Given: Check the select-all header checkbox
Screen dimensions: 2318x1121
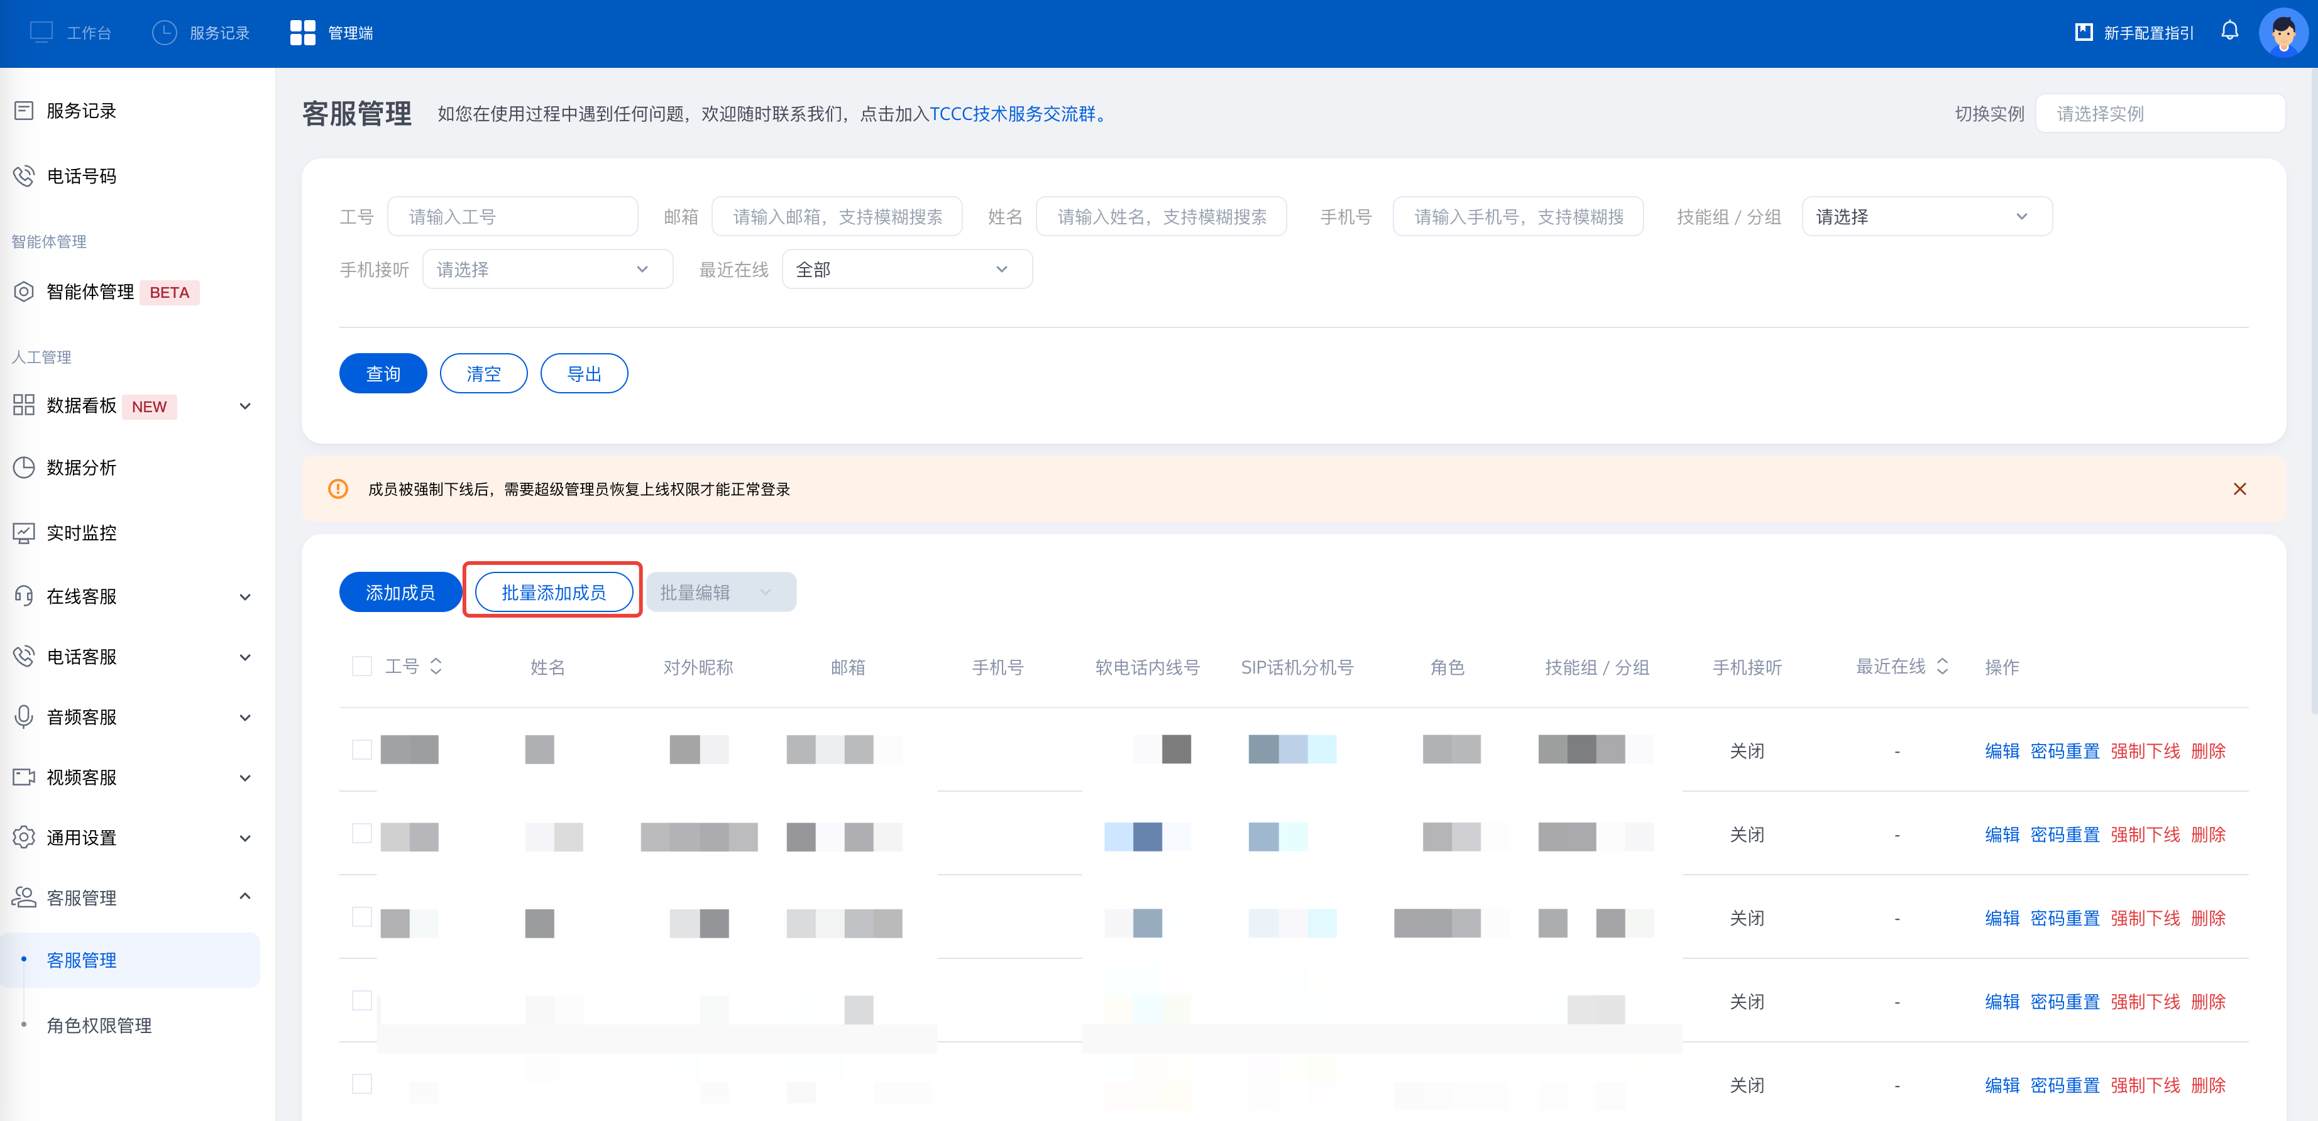Looking at the screenshot, I should [x=362, y=667].
